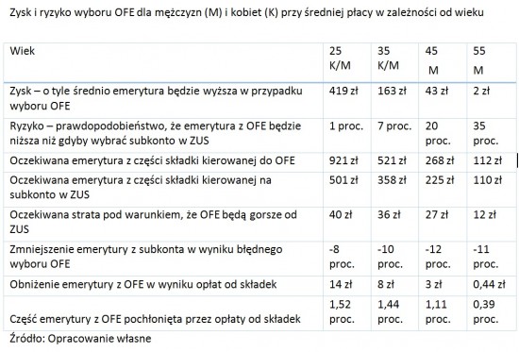The height and width of the screenshot is (352, 519).
Task: Select the '27 zł' expected loss cell
Action: coord(437,214)
